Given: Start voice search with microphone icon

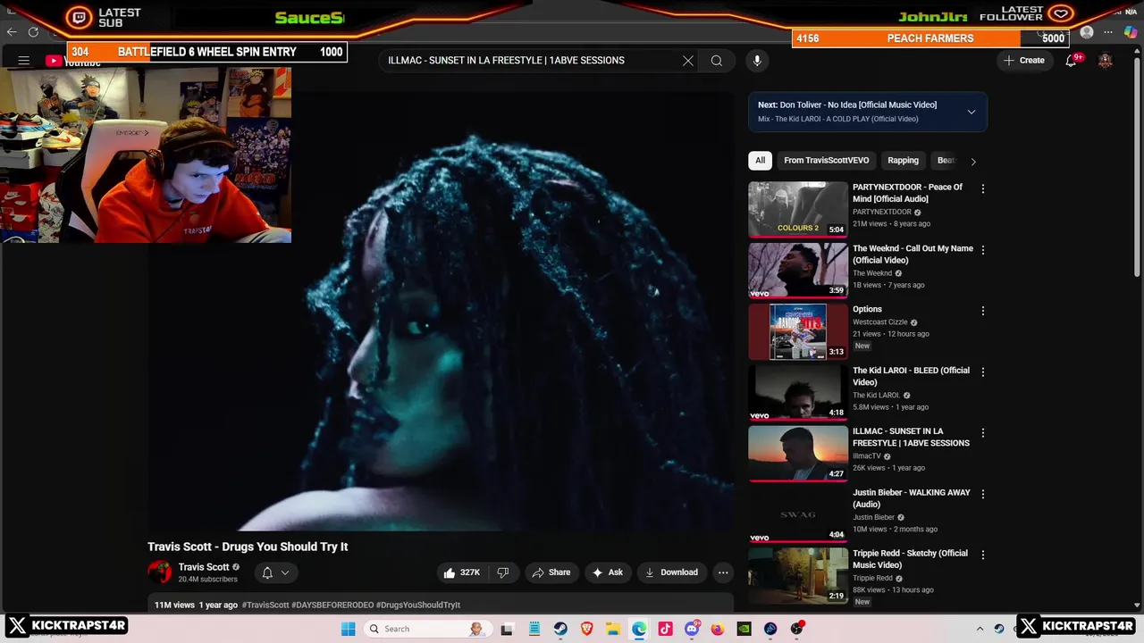Looking at the screenshot, I should tap(757, 61).
